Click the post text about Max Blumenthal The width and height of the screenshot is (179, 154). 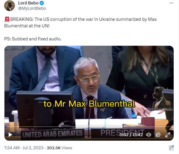coord(80,23)
